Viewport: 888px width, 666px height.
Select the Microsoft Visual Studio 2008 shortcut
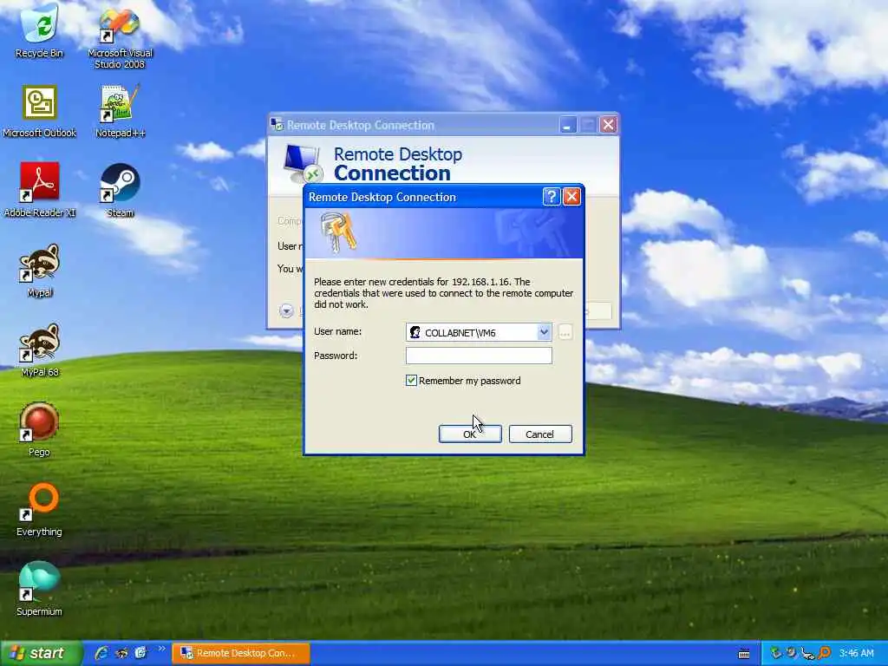(x=120, y=38)
